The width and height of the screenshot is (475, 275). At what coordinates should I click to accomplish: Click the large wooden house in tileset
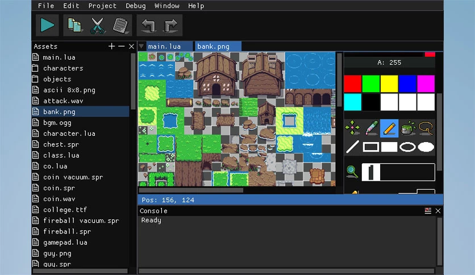(216, 74)
